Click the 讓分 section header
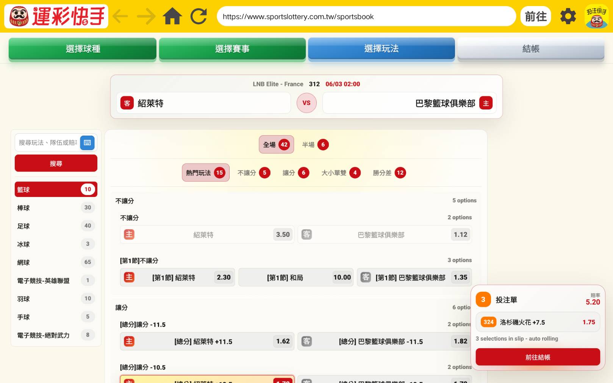 pyautogui.click(x=121, y=308)
